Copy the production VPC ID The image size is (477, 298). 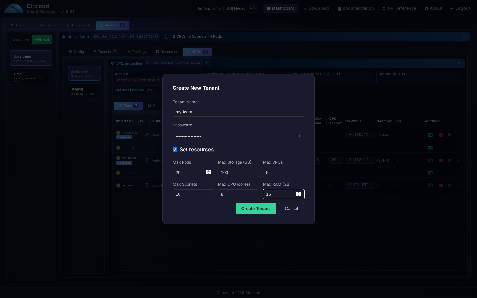(x=208, y=63)
